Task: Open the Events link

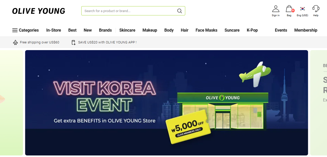Action: coord(281,30)
